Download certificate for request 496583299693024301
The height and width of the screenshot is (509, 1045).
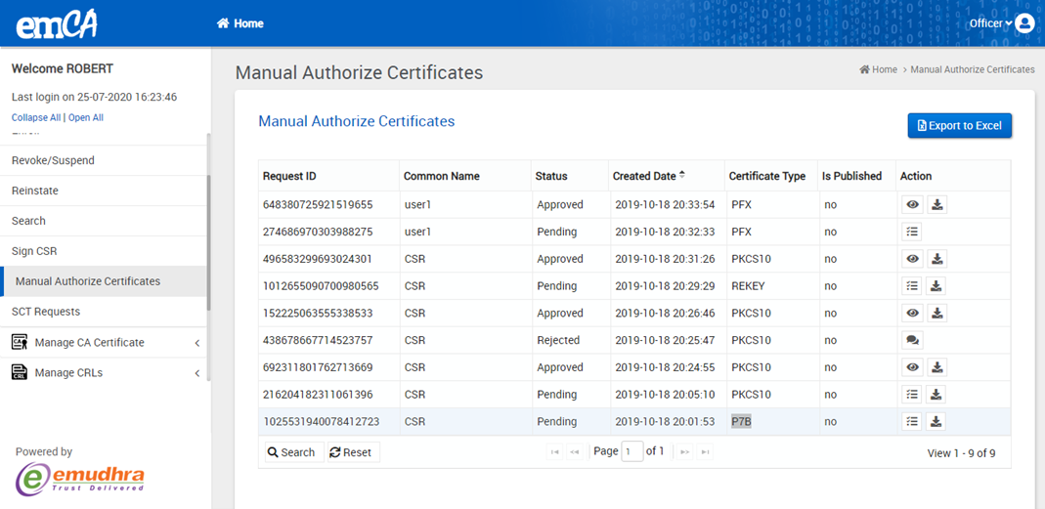[936, 259]
